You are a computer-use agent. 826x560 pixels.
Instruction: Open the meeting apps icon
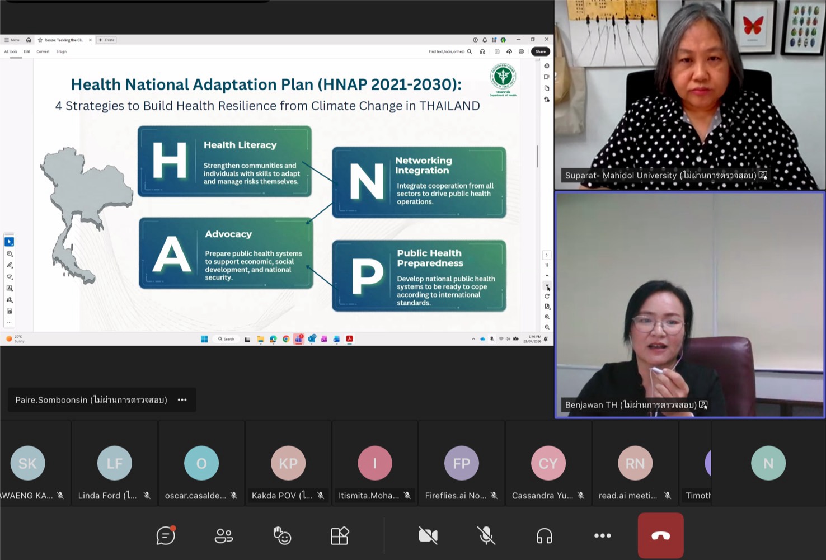[x=340, y=536]
